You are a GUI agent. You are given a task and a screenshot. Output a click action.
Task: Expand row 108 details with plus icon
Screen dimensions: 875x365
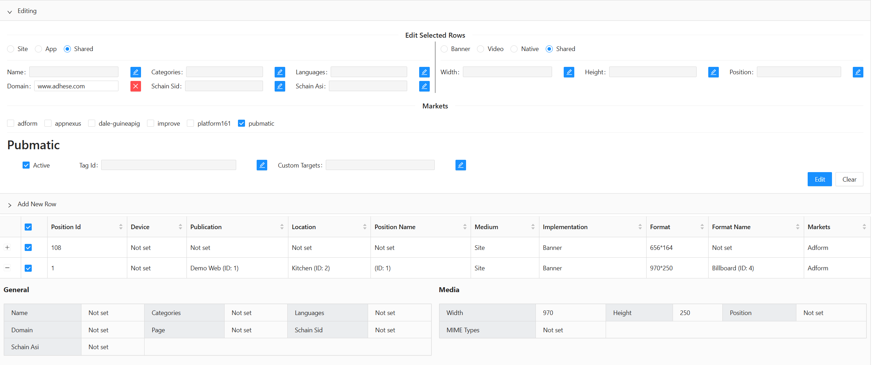click(x=7, y=247)
